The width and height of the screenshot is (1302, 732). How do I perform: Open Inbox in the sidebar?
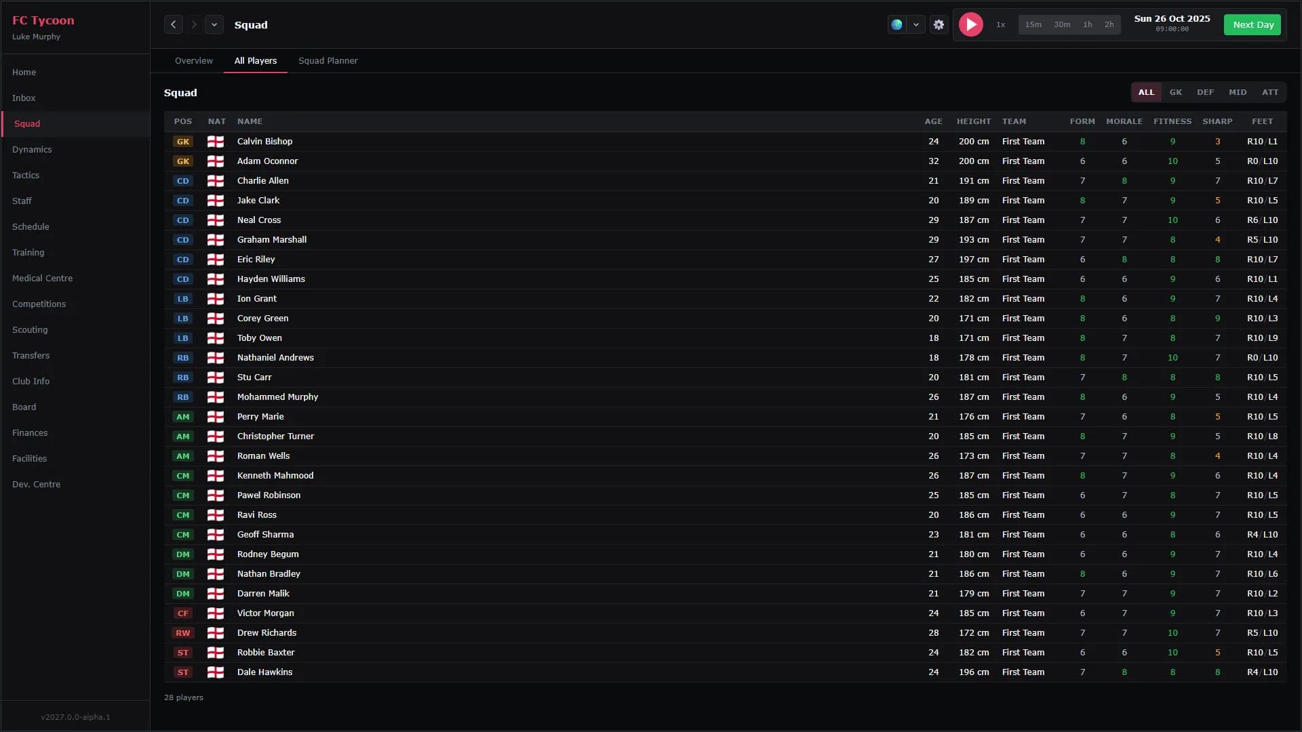(75, 98)
